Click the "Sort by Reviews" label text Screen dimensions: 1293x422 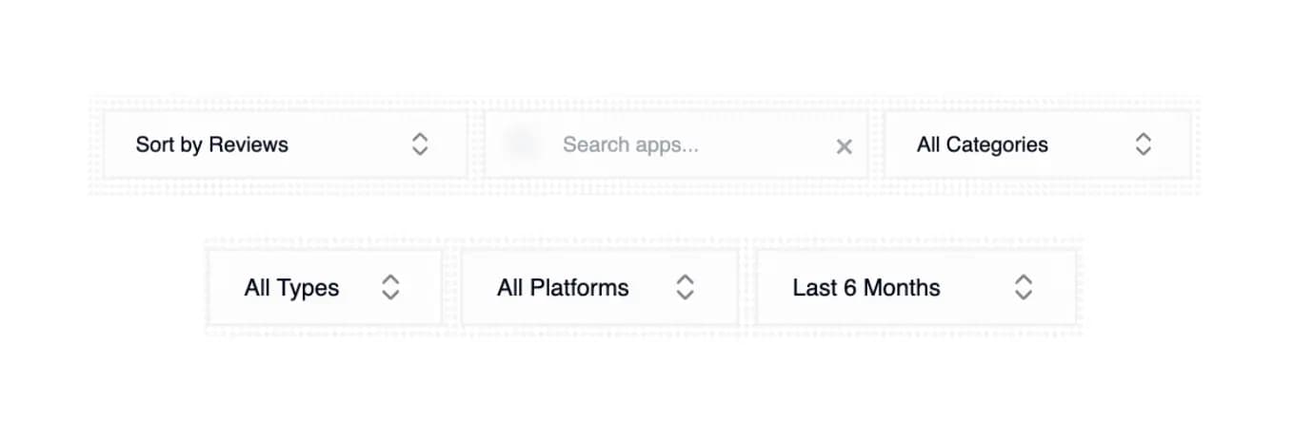(x=211, y=144)
